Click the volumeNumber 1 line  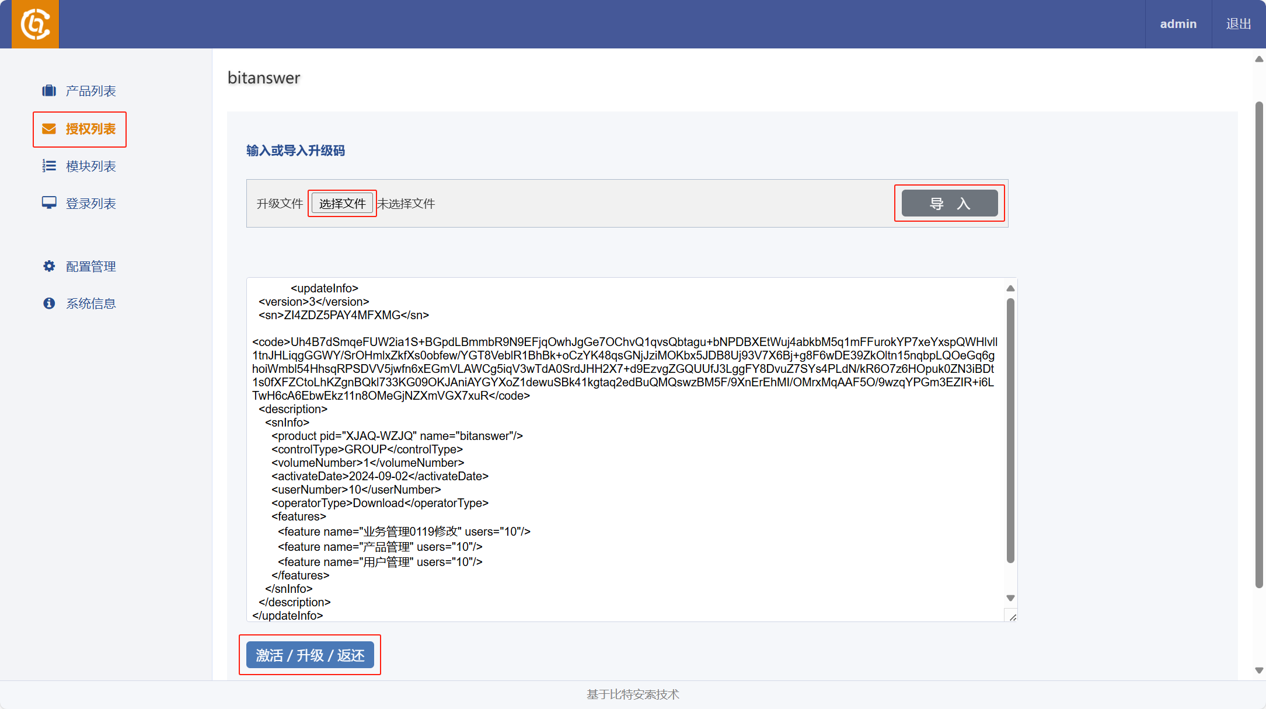pyautogui.click(x=368, y=463)
